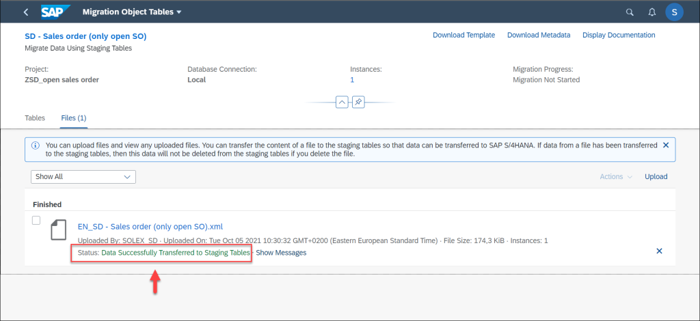700x321 pixels.
Task: Expand the Show All filter dropdown
Action: 83,176
